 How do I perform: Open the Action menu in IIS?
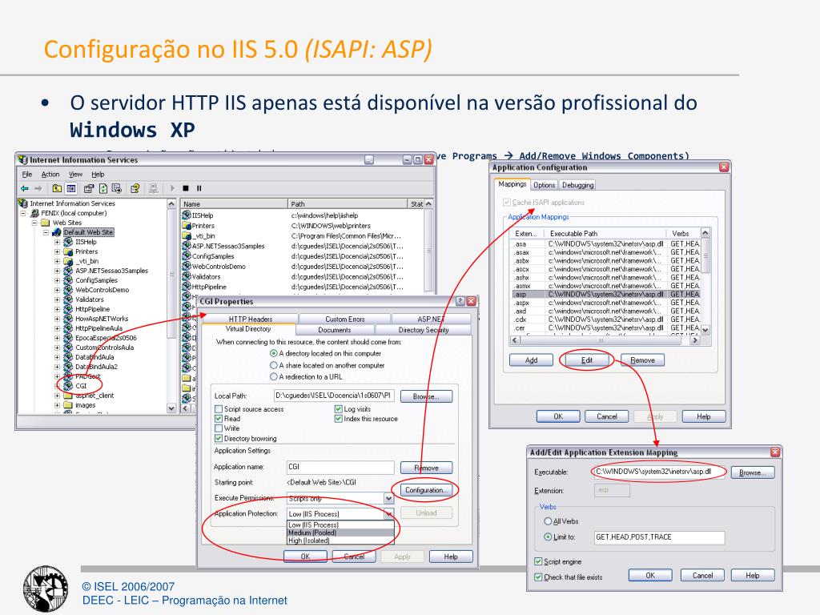pyautogui.click(x=50, y=174)
